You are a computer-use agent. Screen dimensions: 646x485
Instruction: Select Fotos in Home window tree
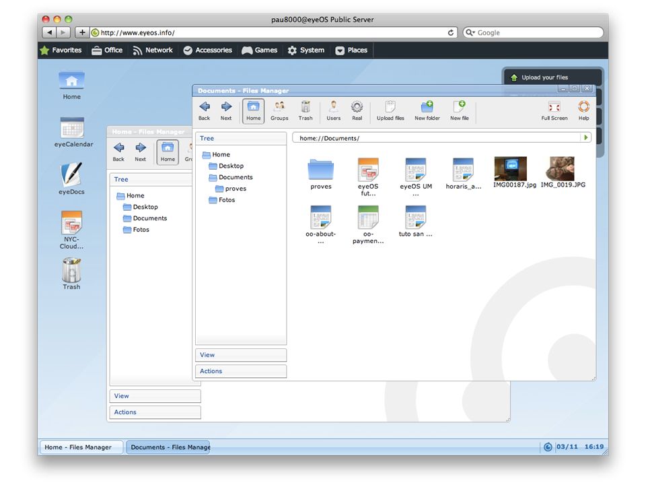point(137,230)
